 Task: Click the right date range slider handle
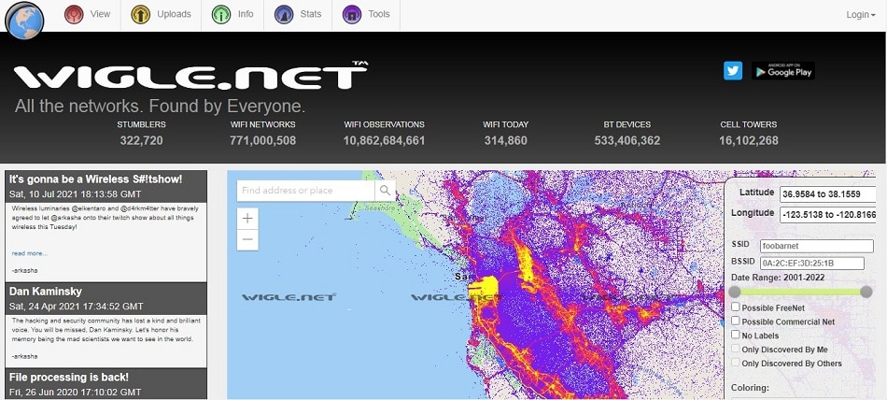(866, 292)
